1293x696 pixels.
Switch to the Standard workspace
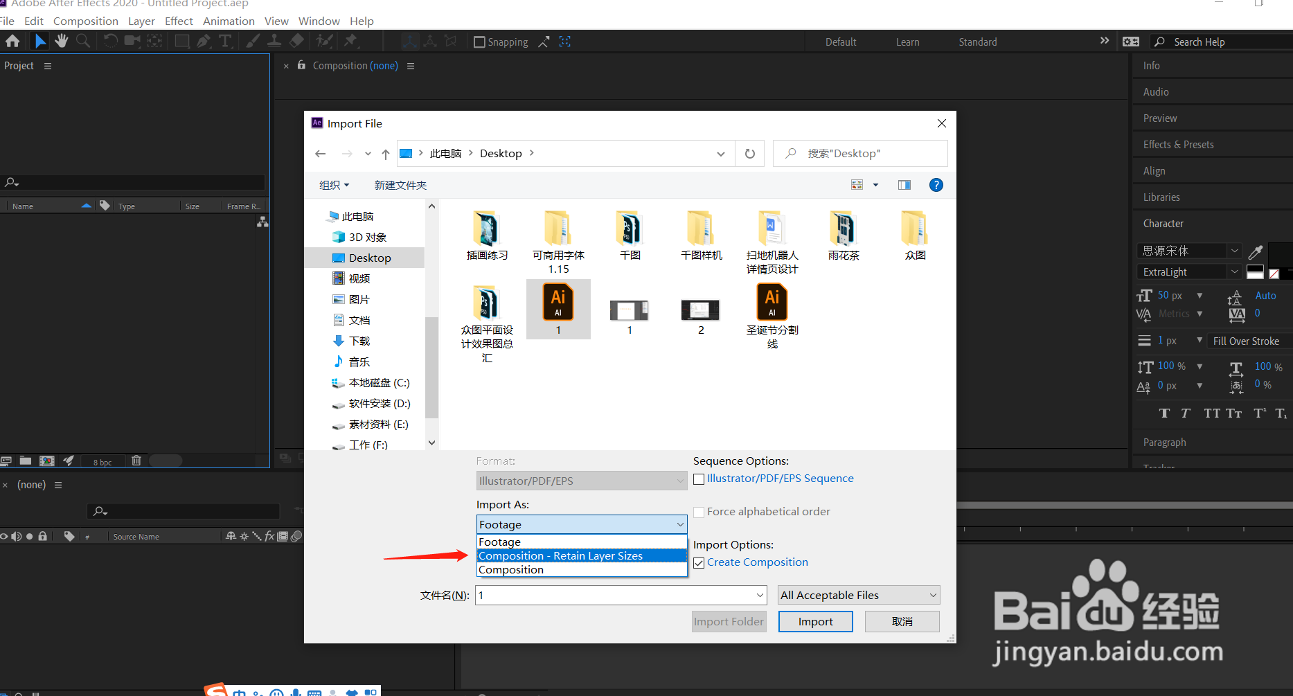pyautogui.click(x=978, y=42)
